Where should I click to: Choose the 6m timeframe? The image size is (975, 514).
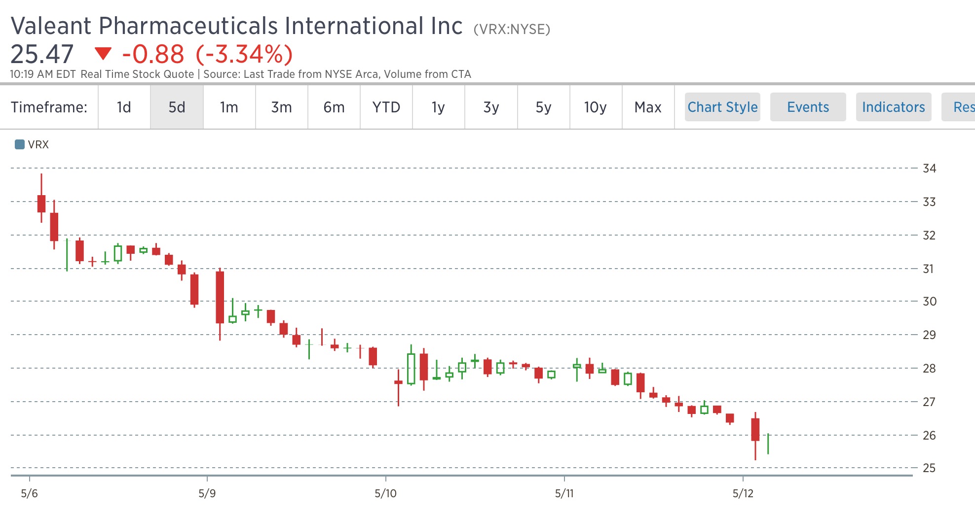pyautogui.click(x=334, y=107)
